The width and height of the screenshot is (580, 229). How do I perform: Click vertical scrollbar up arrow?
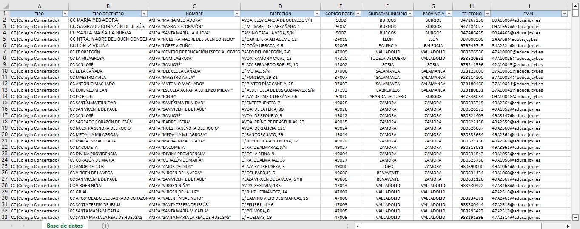(x=576, y=6)
